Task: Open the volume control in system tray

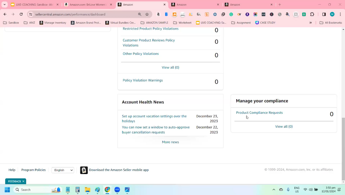Action: pyautogui.click(x=311, y=190)
